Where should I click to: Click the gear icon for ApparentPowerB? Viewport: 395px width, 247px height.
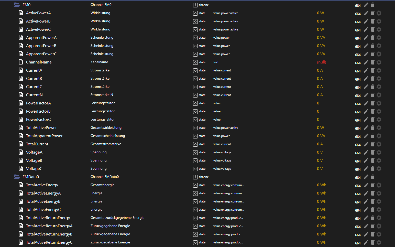pyautogui.click(x=379, y=46)
